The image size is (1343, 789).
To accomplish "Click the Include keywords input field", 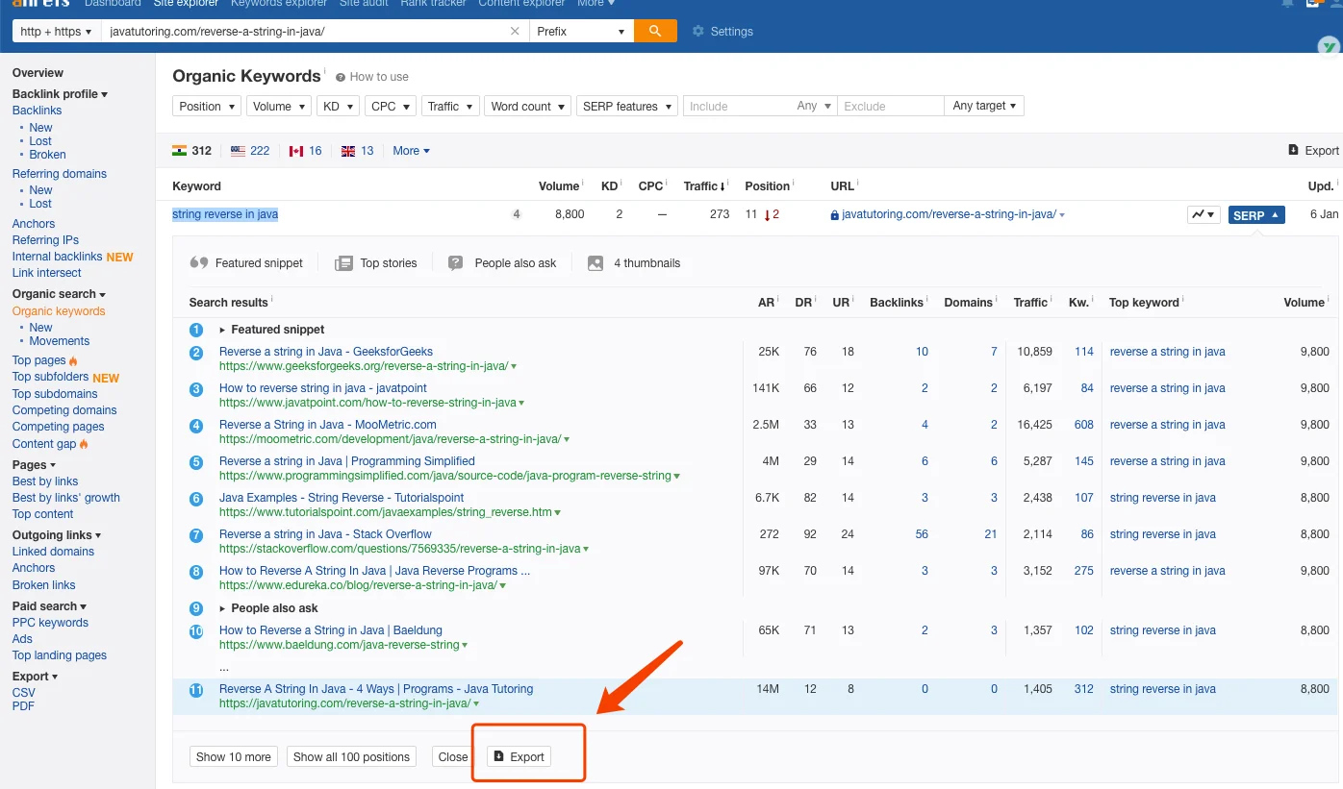I will pos(738,106).
